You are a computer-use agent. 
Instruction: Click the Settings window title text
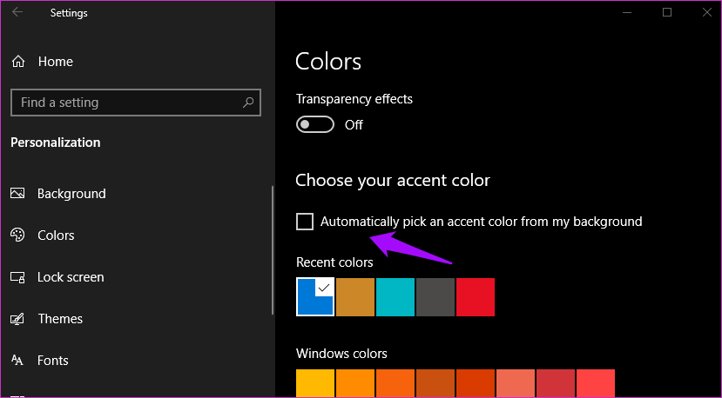69,13
